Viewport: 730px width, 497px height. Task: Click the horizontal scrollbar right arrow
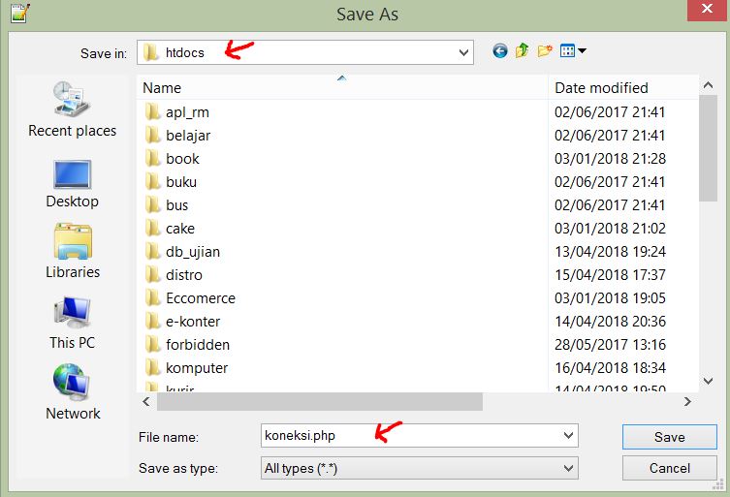[687, 401]
